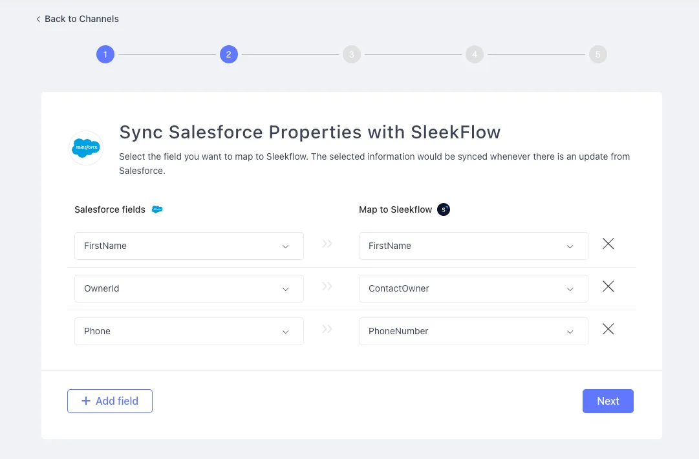Select step 1 in the progress indicator
Image resolution: width=699 pixels, height=459 pixels.
[x=105, y=54]
